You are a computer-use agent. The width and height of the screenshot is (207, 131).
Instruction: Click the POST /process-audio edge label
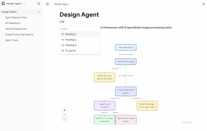126,54
